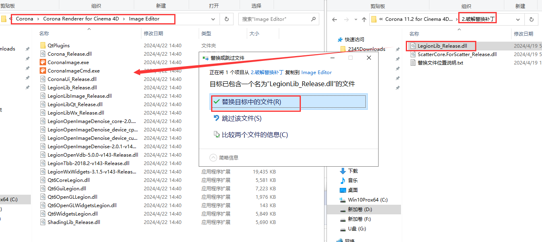Click ShadingLib_Release.dll file icon
The height and width of the screenshot is (242, 542).
43,222
